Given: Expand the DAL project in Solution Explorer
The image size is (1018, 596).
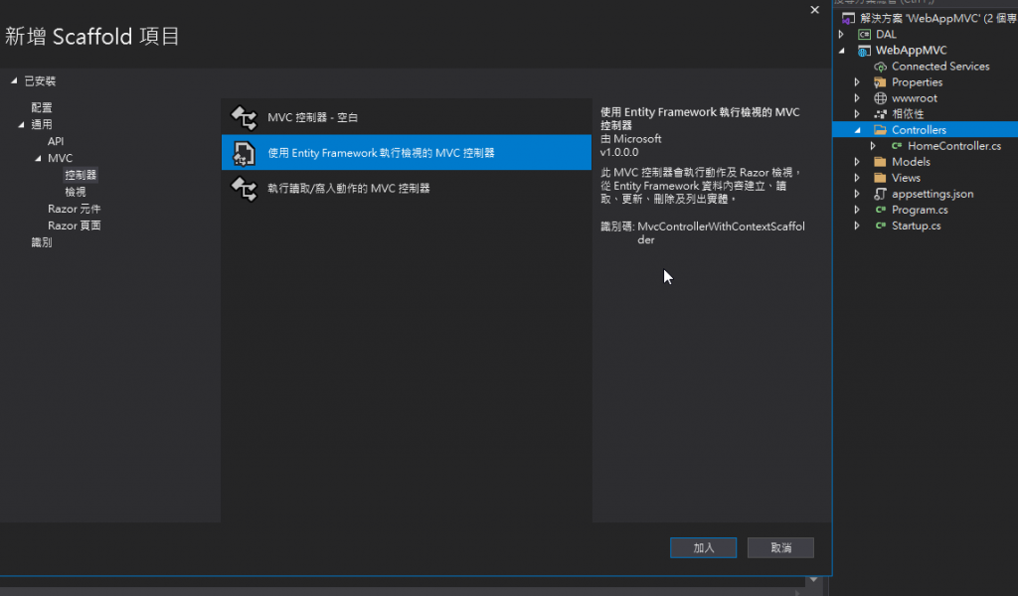Looking at the screenshot, I should (x=841, y=35).
